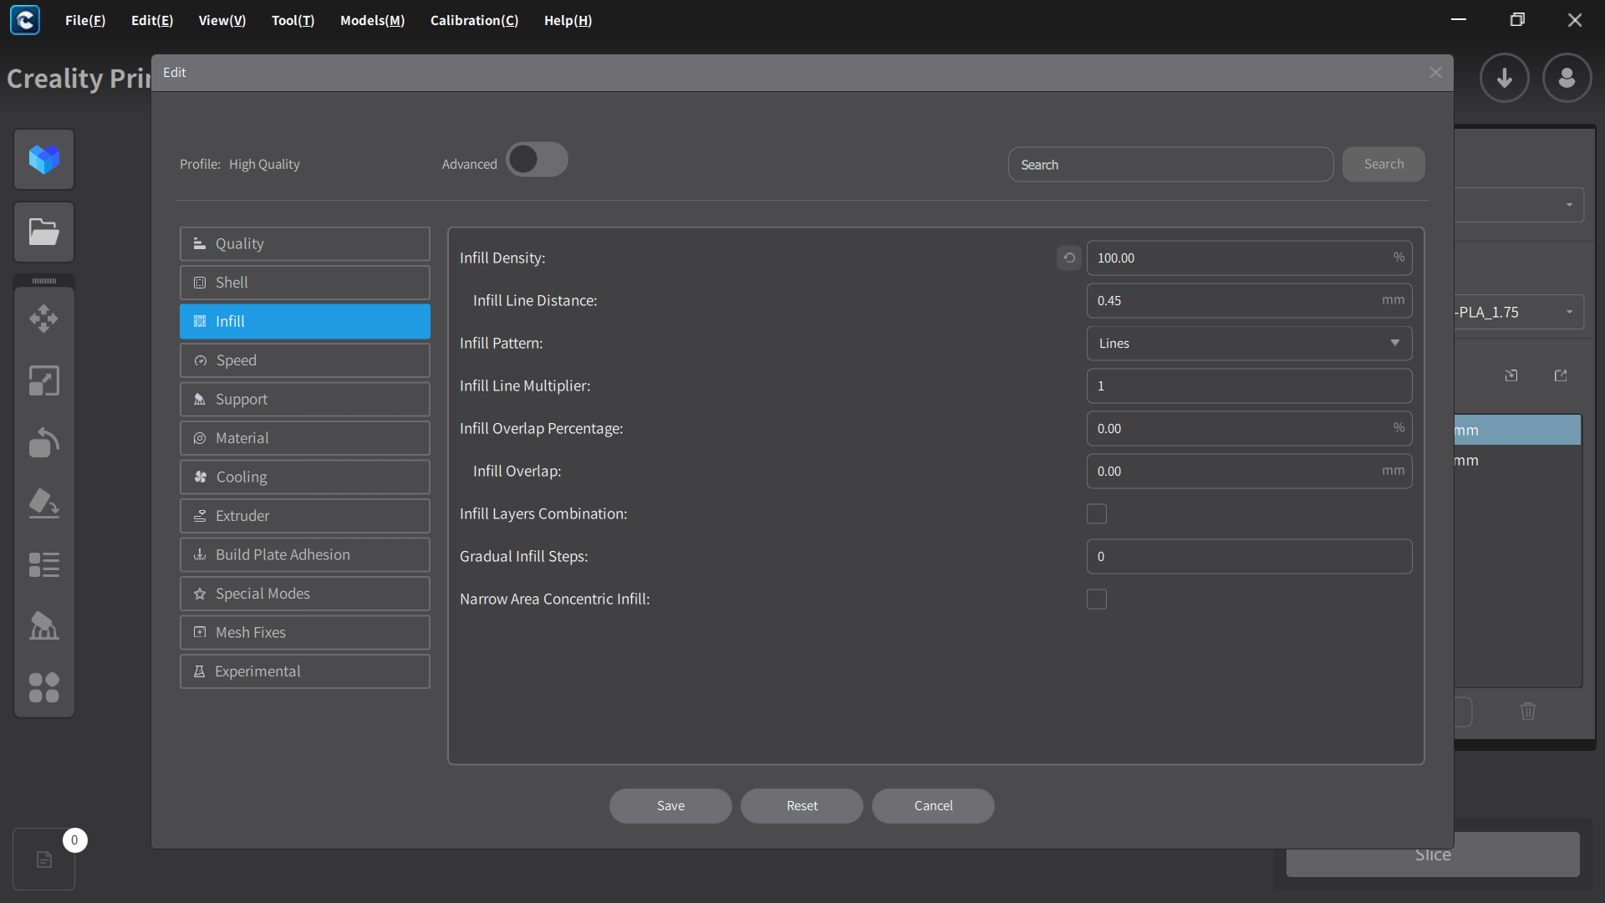Screen dimensions: 1605x903
Task: Open the Models menu
Action: click(x=373, y=20)
